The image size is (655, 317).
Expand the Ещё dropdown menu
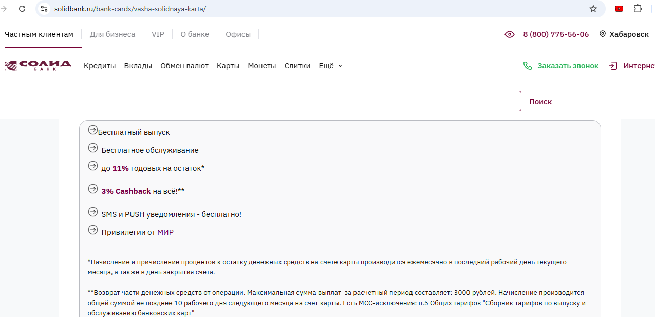(x=330, y=66)
